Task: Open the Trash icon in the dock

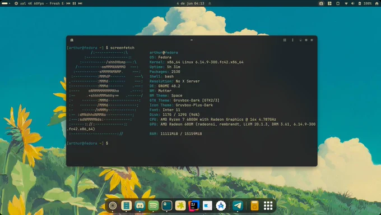Action: 254,206
